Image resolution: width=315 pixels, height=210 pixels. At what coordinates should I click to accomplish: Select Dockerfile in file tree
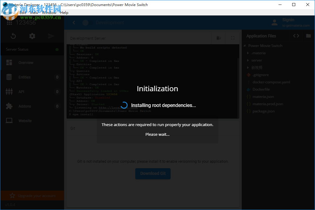pyautogui.click(x=261, y=89)
